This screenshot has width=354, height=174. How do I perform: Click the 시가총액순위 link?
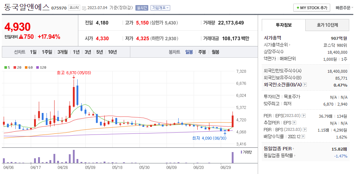(x=276, y=45)
